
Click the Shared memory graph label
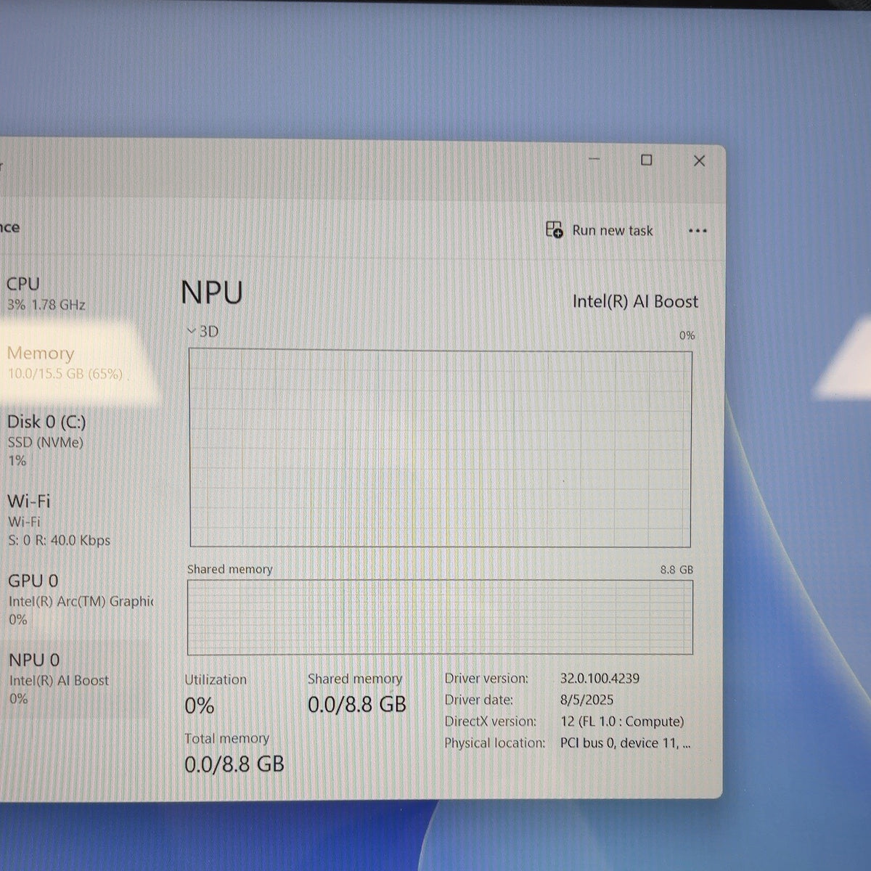coord(229,569)
